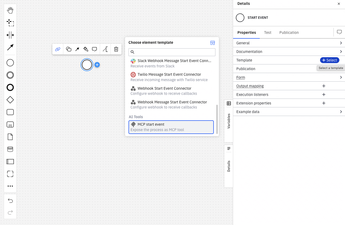Delete the element with trash icon
This screenshot has width=345, height=225.
116,49
